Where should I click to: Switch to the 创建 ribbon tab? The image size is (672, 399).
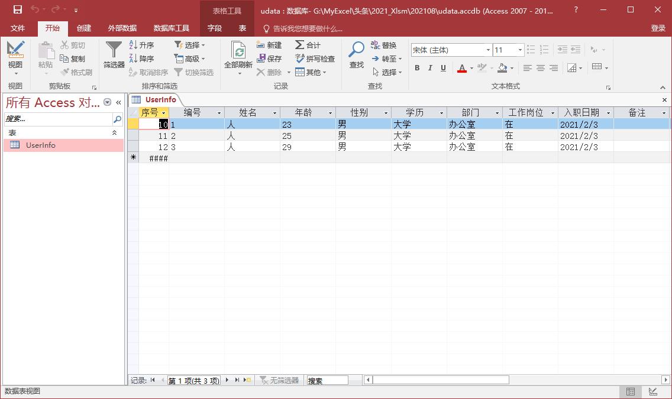click(x=83, y=28)
